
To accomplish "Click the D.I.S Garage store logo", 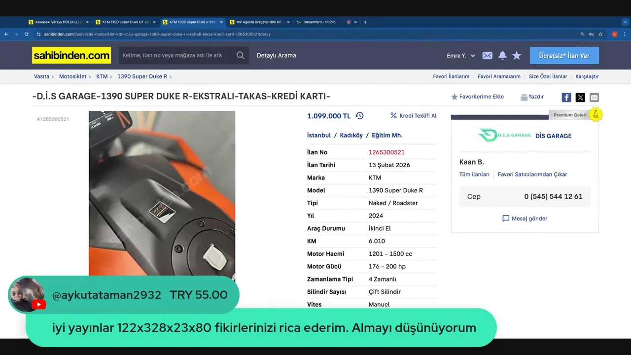I will pos(505,135).
